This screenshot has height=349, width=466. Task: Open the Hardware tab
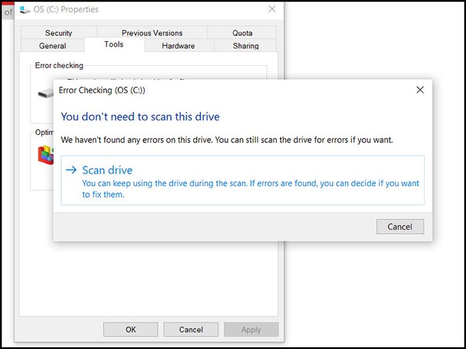point(178,46)
